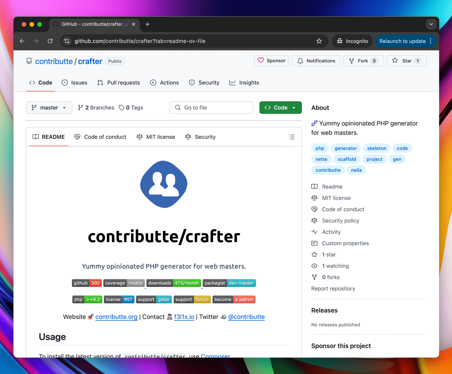Screen dimensions: 452x374
Task: Click the contributte logo image
Action: [164, 184]
